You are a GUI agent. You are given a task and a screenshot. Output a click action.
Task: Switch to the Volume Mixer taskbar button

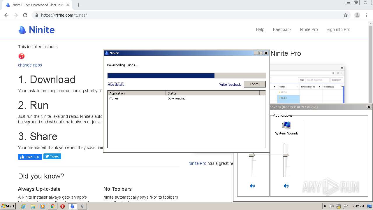point(82,206)
